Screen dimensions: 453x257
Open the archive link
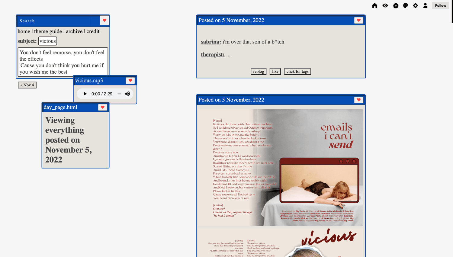74,31
